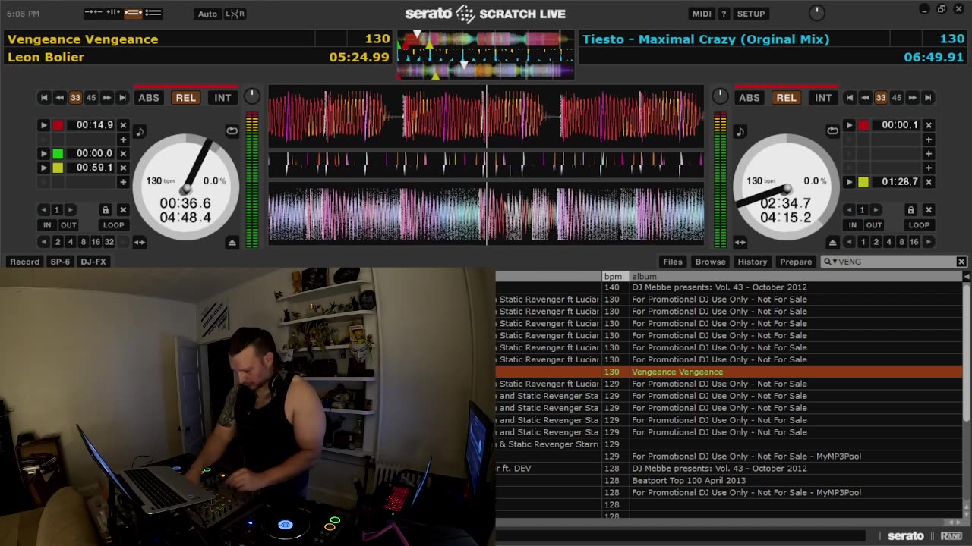Eject the track from right deck
Screen dimensions: 972x546
pos(833,242)
